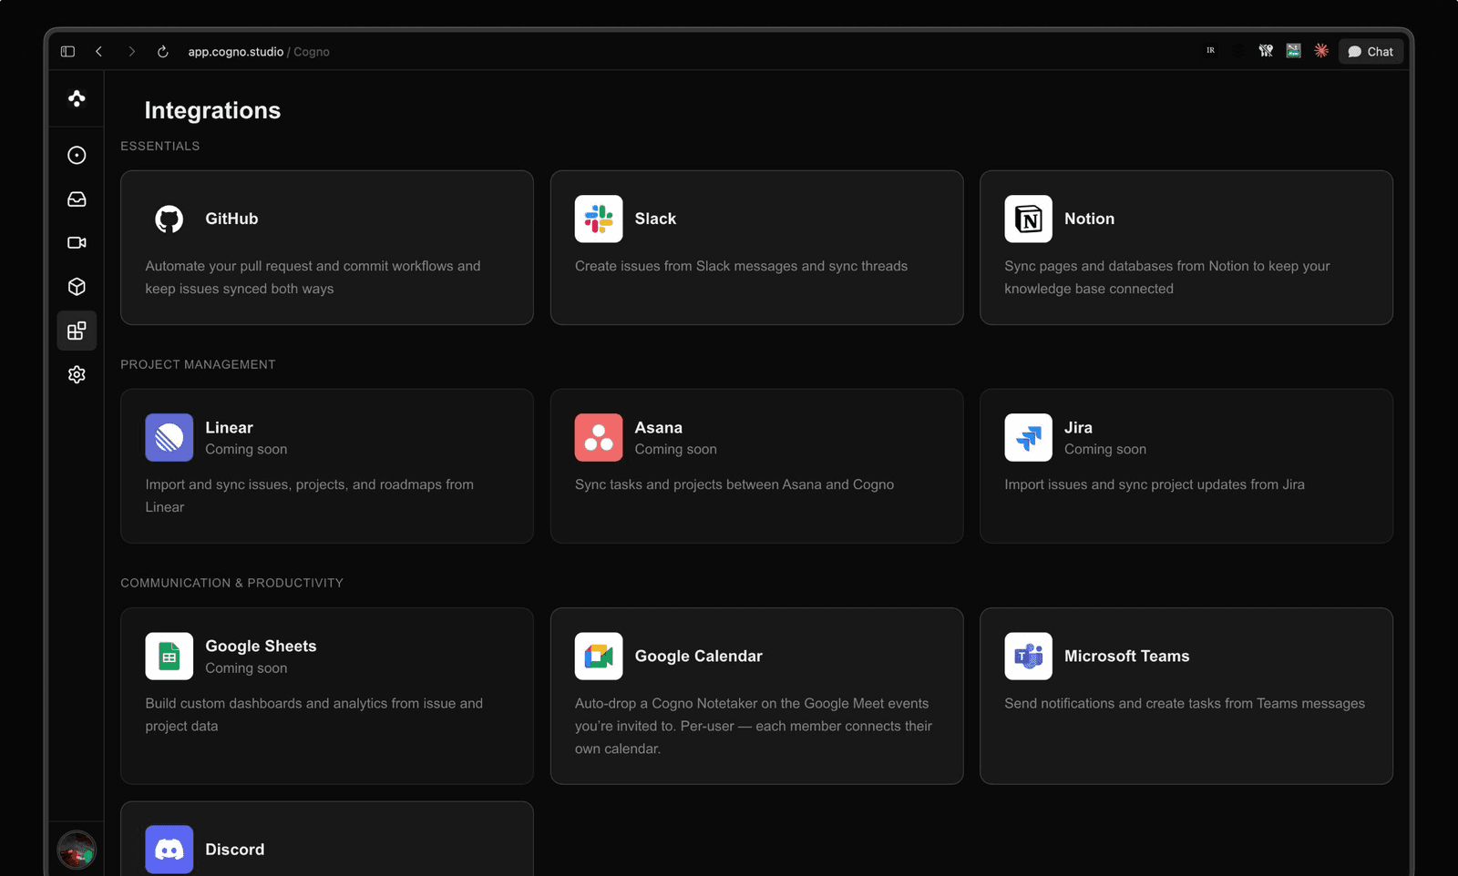Click the red starburst extension icon
Image resolution: width=1458 pixels, height=876 pixels.
tap(1321, 51)
